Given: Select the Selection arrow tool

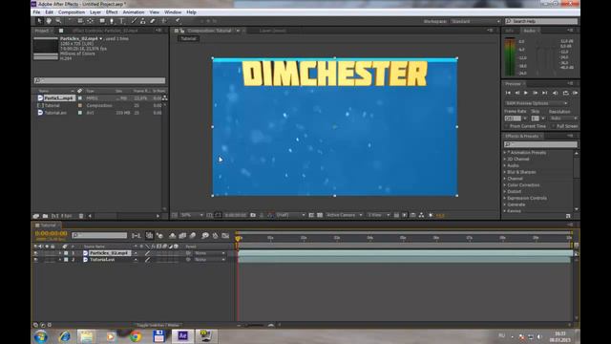Looking at the screenshot, I should click(x=39, y=21).
